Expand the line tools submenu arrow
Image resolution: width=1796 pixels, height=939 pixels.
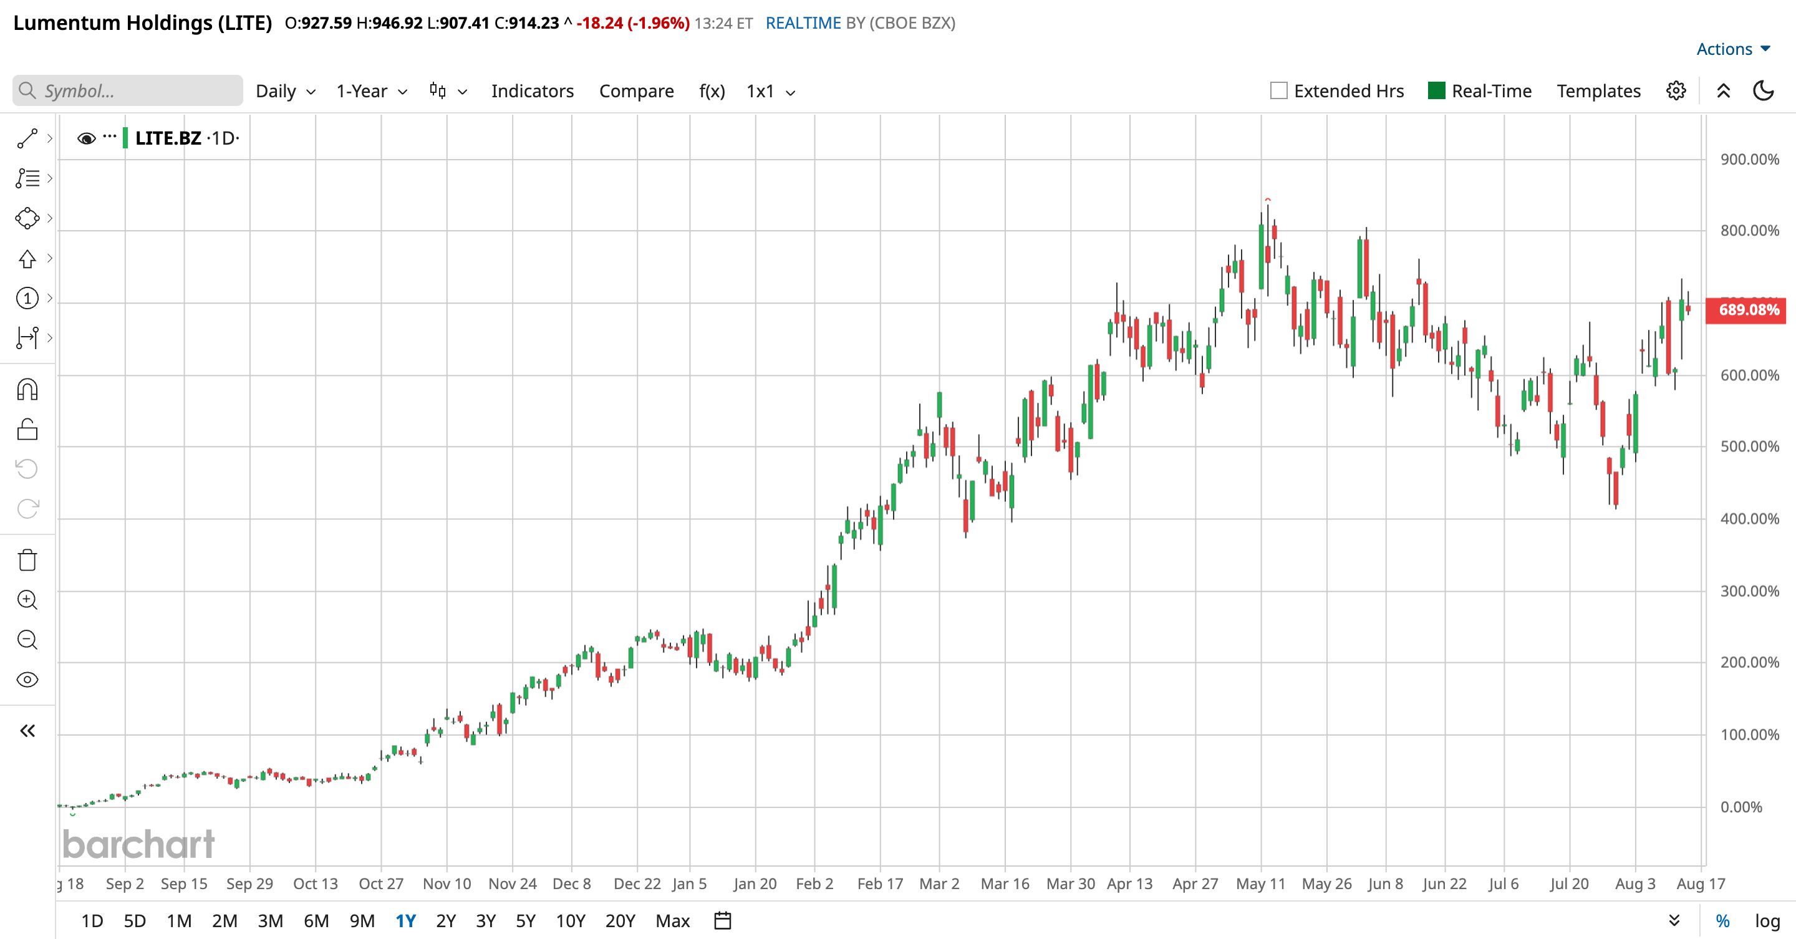click(49, 138)
